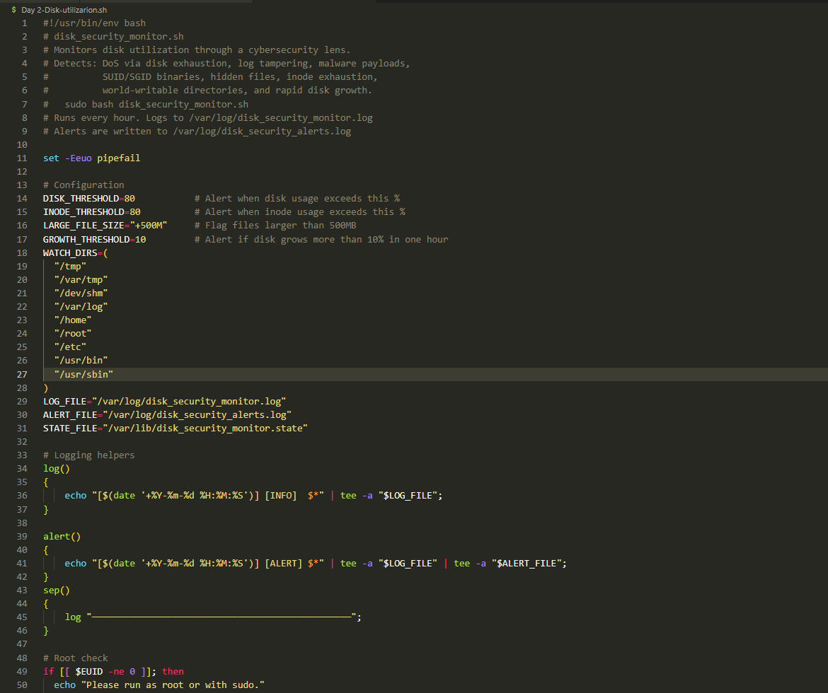Click GROWTH_THRESHOLD variable name

tap(86, 239)
